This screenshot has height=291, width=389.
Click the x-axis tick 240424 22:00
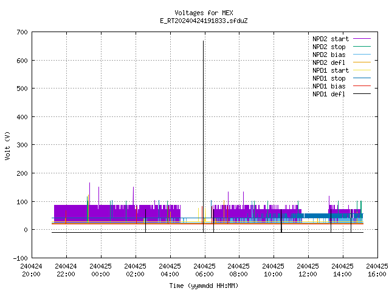point(66,270)
